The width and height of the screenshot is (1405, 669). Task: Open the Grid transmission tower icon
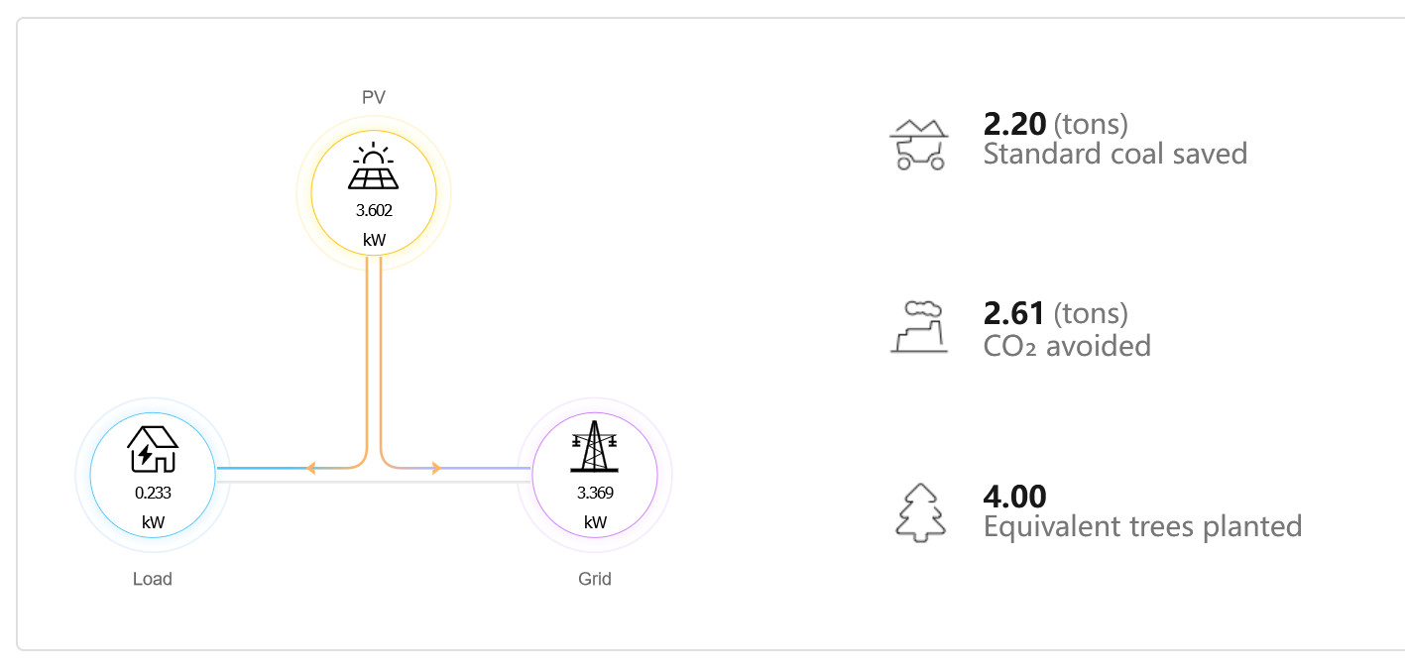[594, 445]
